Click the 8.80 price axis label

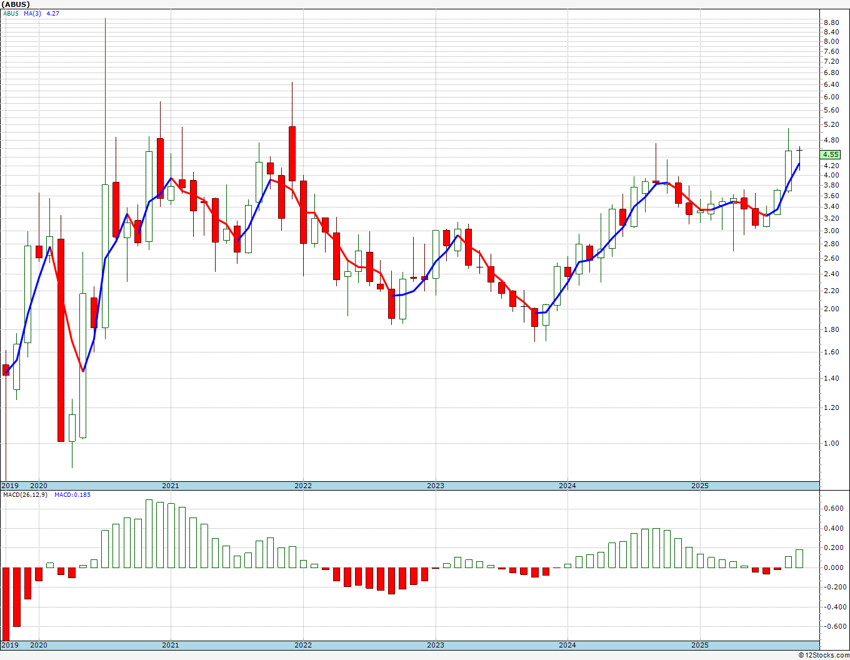pos(831,22)
